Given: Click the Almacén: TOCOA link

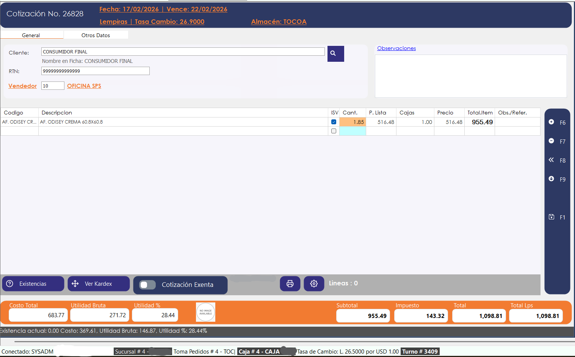Looking at the screenshot, I should click(x=279, y=22).
